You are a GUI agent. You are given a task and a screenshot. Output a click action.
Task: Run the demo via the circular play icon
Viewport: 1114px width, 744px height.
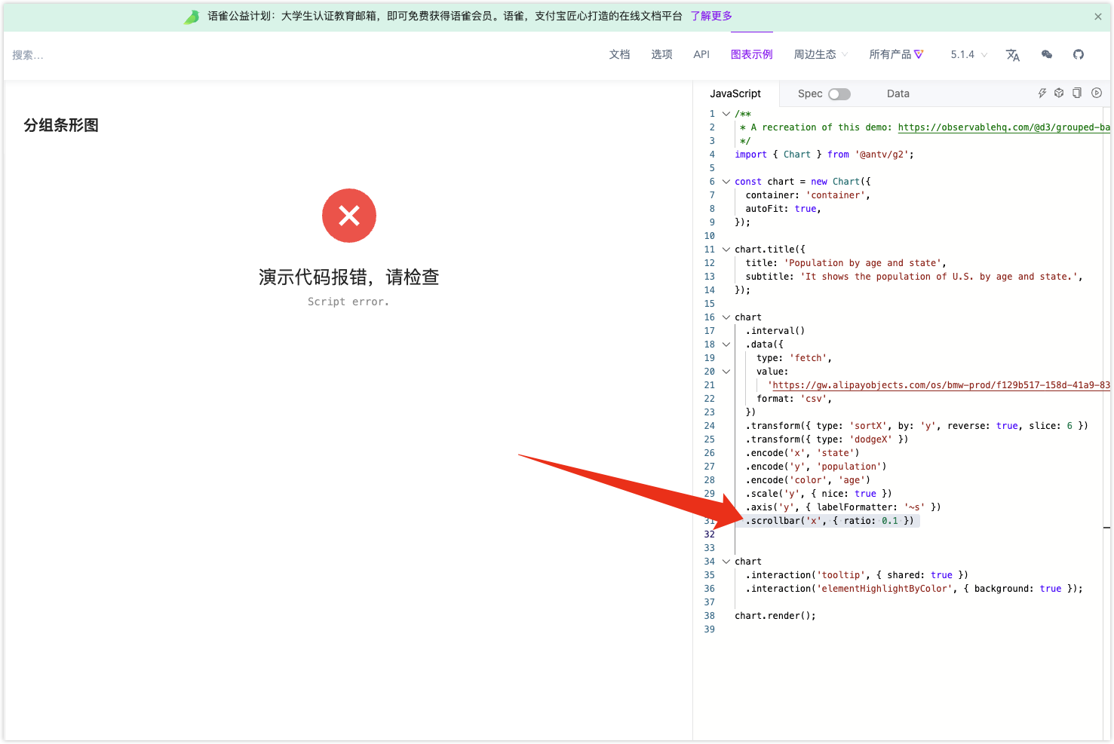click(x=1096, y=93)
